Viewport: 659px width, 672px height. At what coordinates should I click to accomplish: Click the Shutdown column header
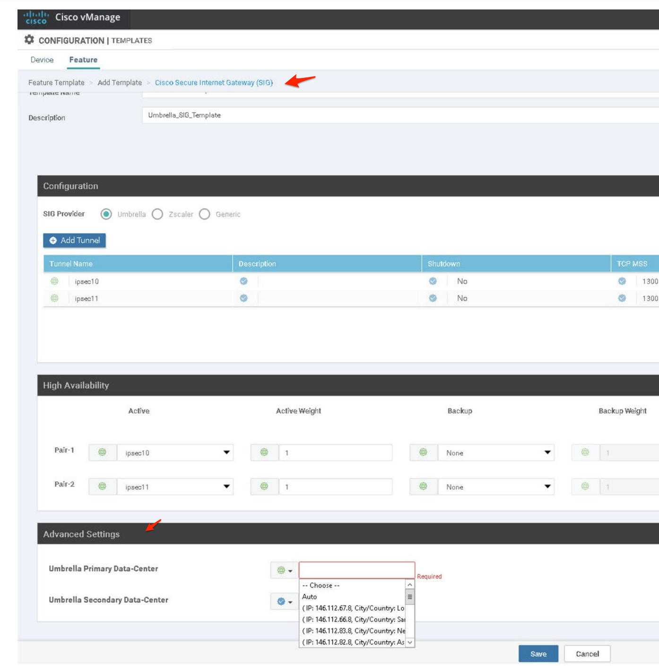click(x=516, y=264)
